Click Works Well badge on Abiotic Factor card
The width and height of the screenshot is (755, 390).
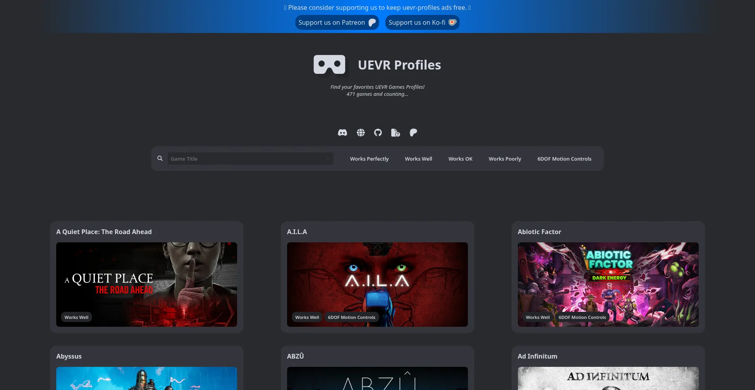point(538,317)
